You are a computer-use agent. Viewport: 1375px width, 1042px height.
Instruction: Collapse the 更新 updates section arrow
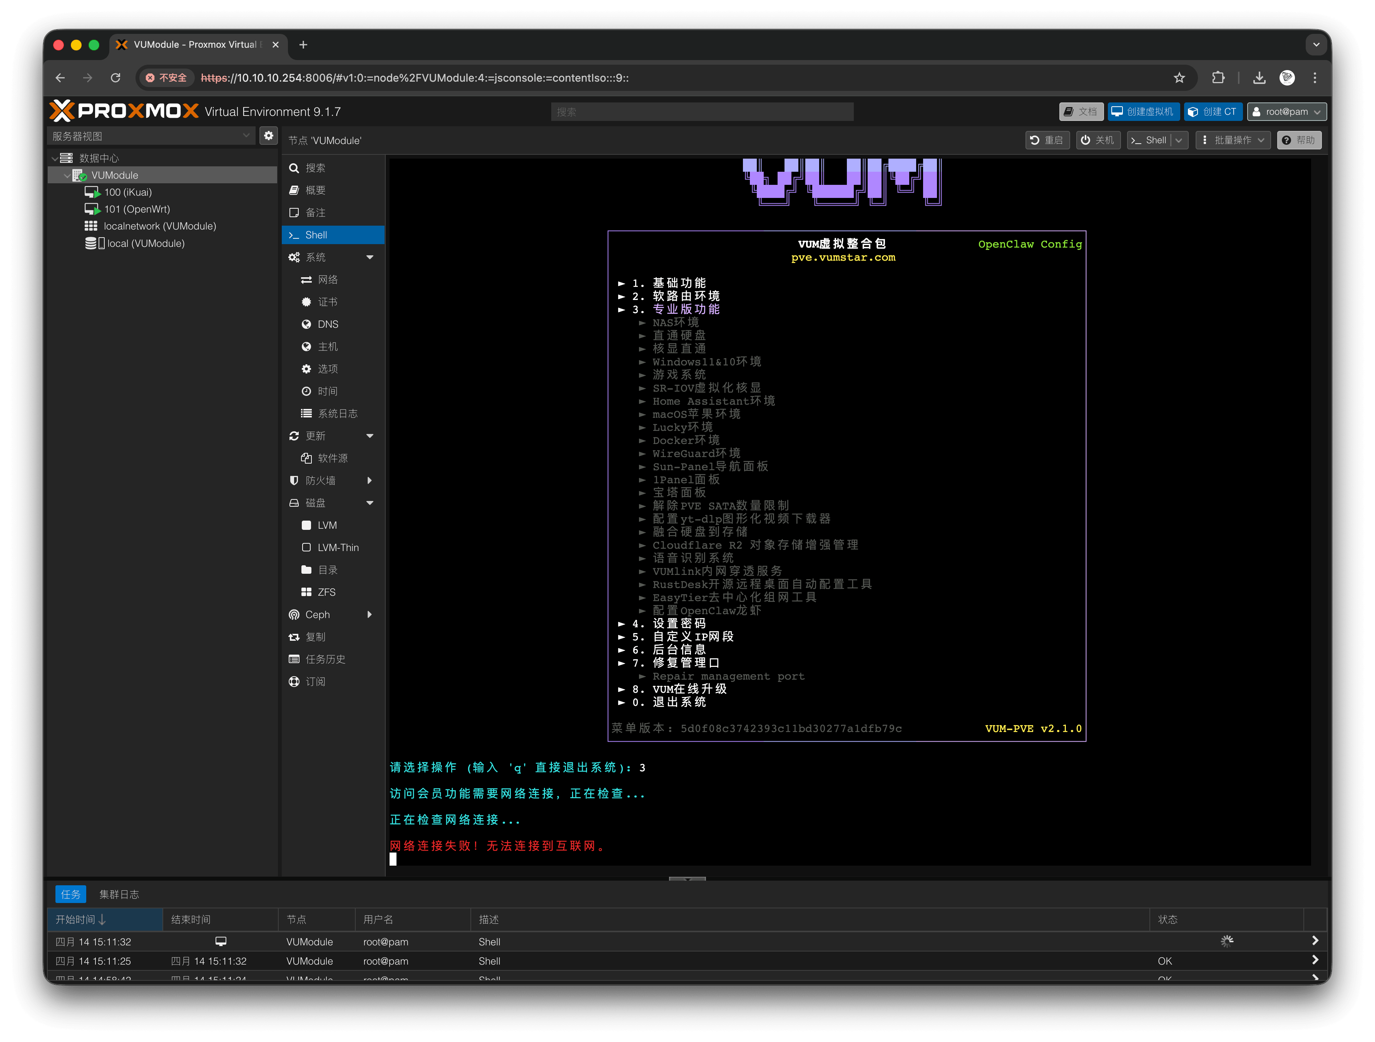pyautogui.click(x=370, y=436)
